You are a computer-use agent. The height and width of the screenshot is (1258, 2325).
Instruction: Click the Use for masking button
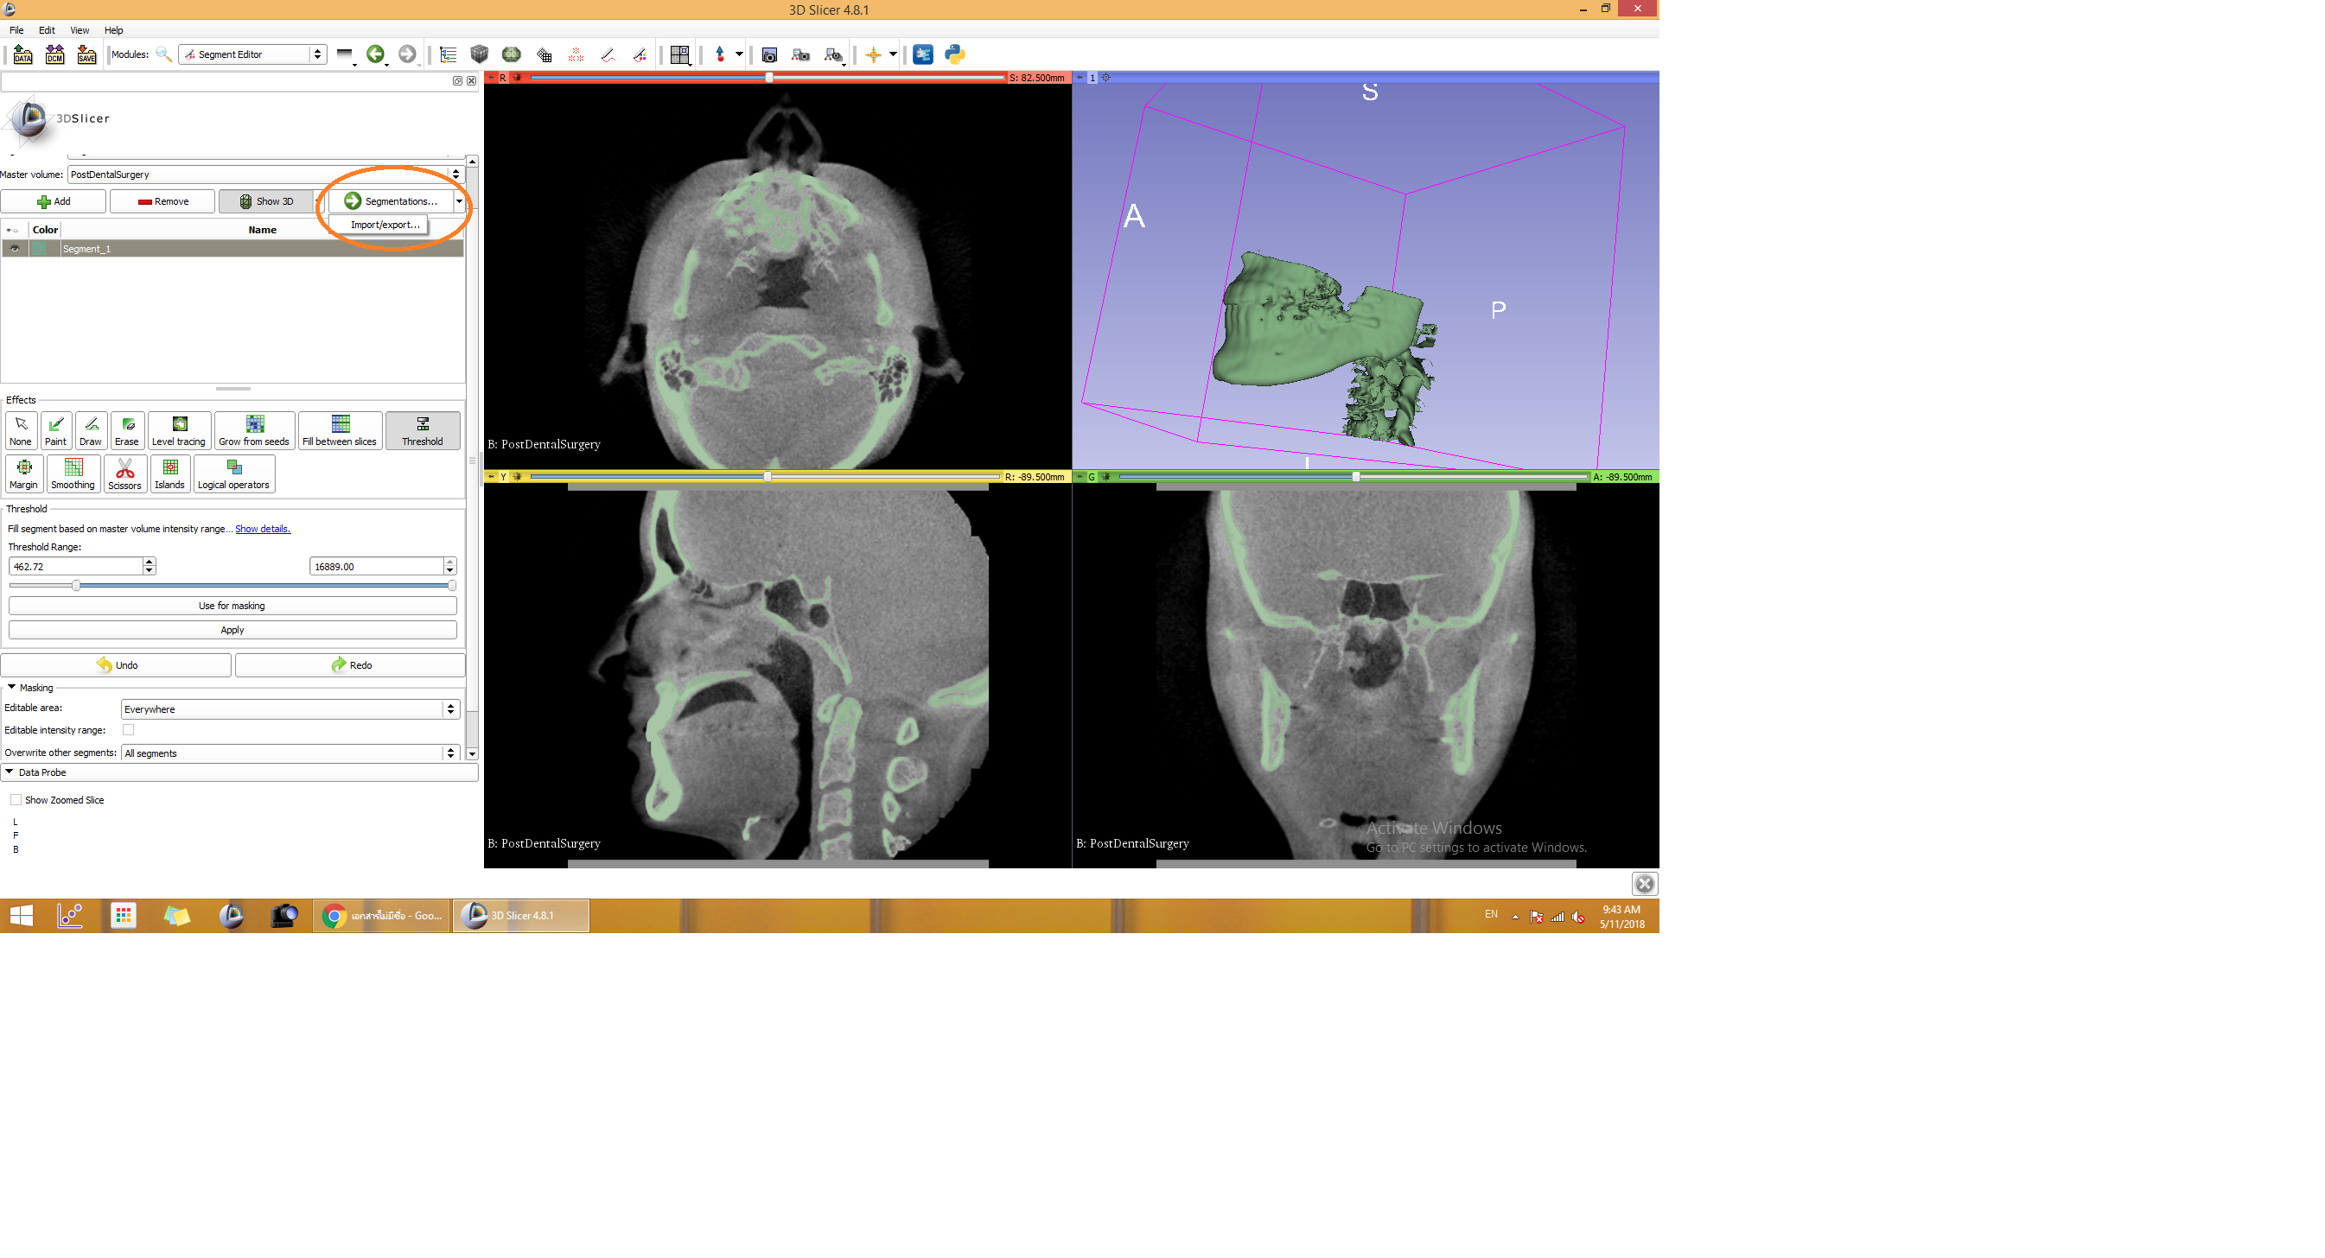pyautogui.click(x=232, y=606)
